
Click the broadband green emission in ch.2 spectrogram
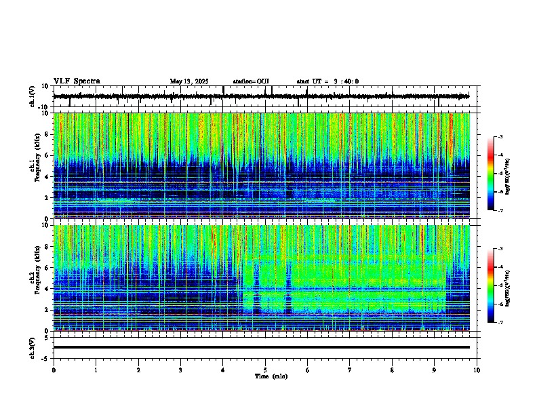pyautogui.click(x=344, y=285)
